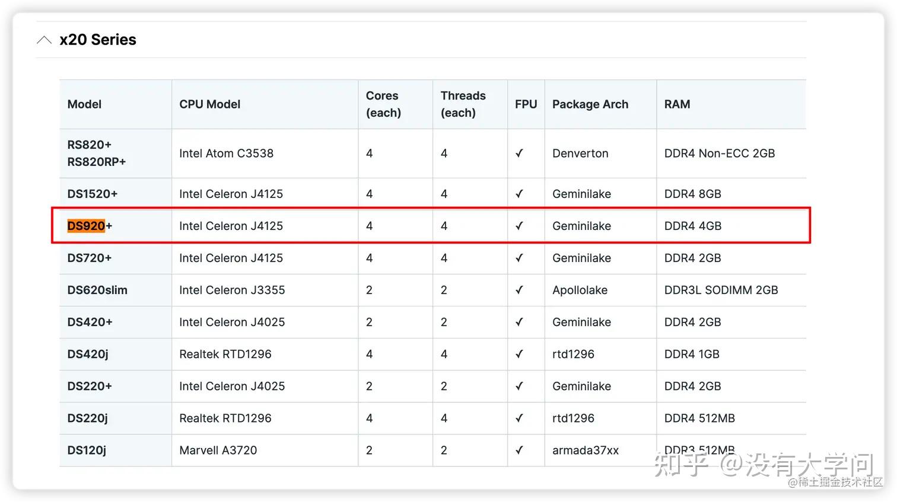This screenshot has height=502, width=897.
Task: Click the FPU checkmark in RS820+ row
Action: coord(519,153)
